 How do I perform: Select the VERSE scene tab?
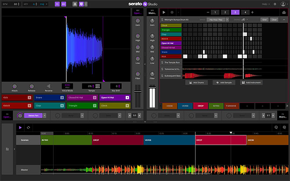[x=186, y=106]
